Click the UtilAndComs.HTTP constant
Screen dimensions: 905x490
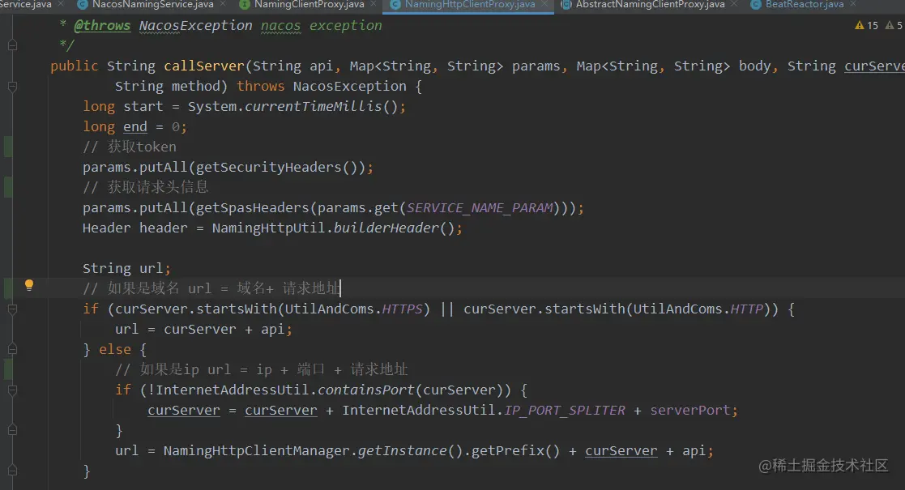(x=698, y=309)
